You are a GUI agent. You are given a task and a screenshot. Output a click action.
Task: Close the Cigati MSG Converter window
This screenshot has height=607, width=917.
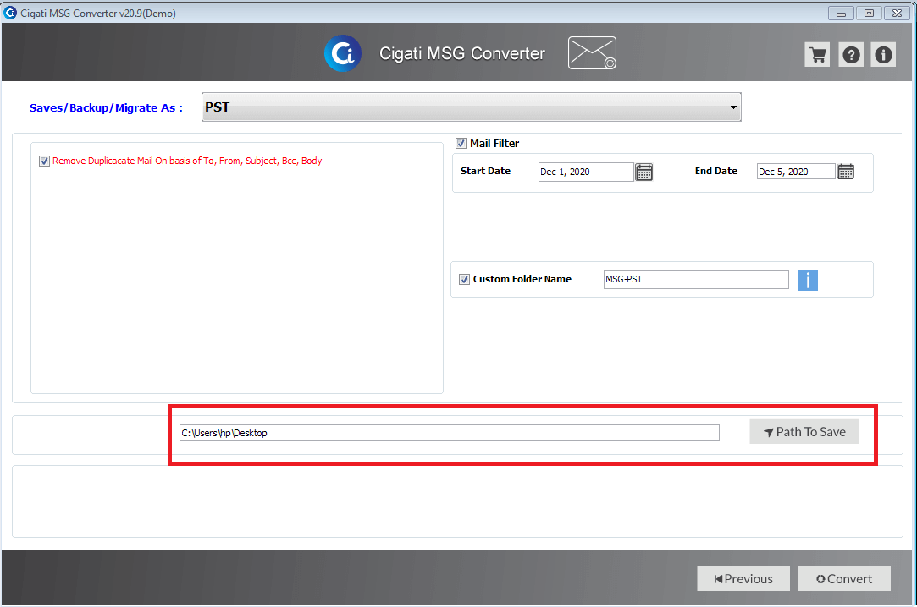[898, 13]
